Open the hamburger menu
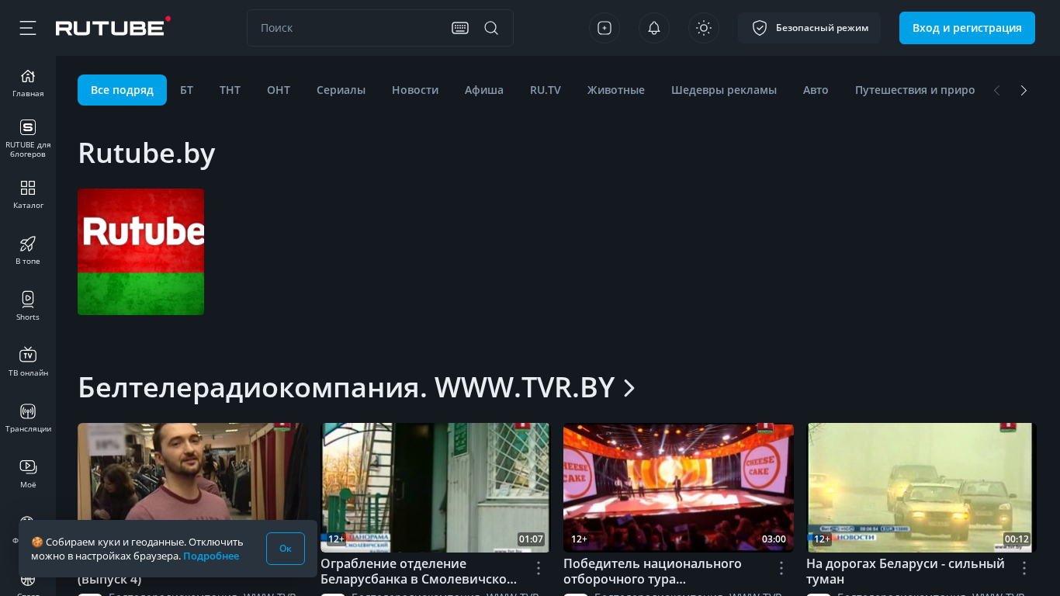The image size is (1060, 596). pos(28,28)
